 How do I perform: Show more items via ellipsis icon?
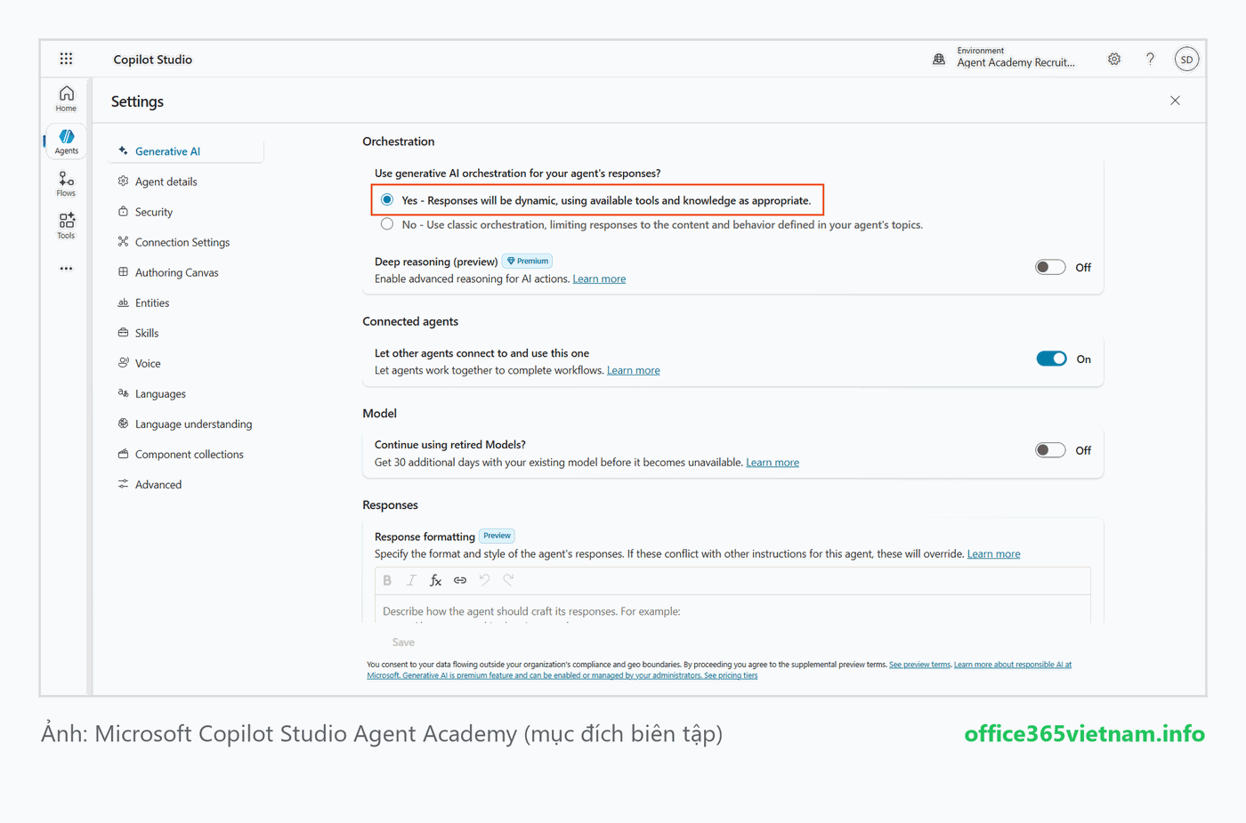(66, 269)
